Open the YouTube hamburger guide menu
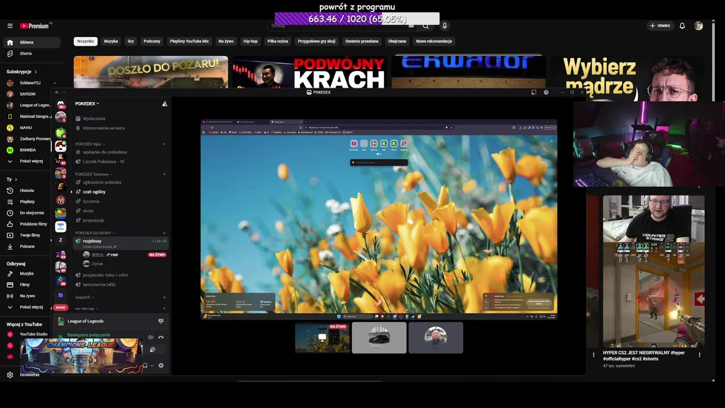The width and height of the screenshot is (725, 408). pyautogui.click(x=10, y=25)
